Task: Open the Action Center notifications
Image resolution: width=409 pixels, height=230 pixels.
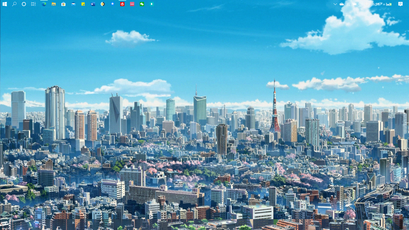Action: (x=400, y=4)
